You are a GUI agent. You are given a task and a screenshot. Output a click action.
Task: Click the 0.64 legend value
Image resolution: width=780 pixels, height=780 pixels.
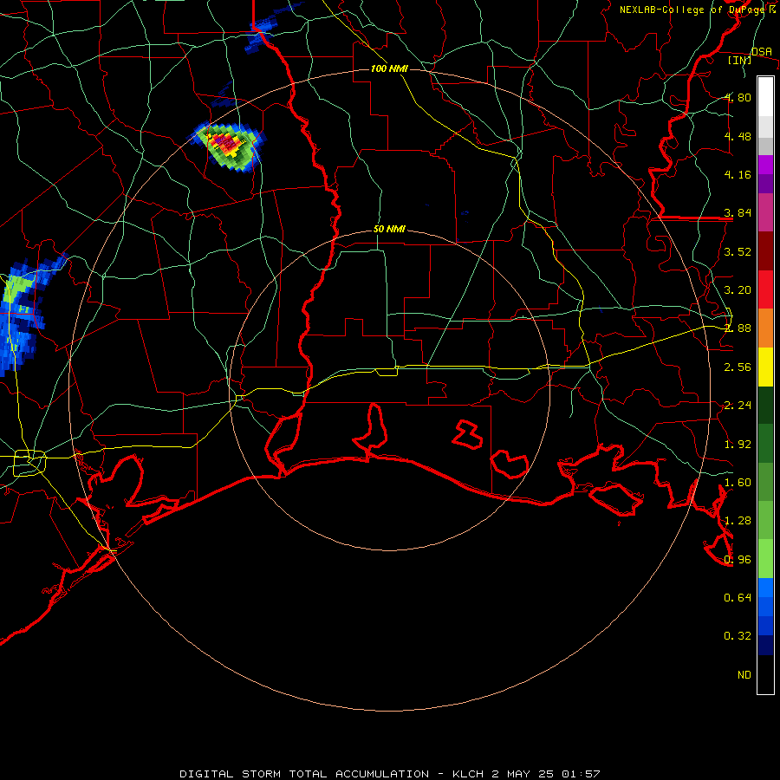click(738, 597)
